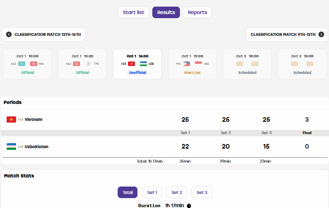Click Uzbekistan's final score 0

tap(307, 147)
